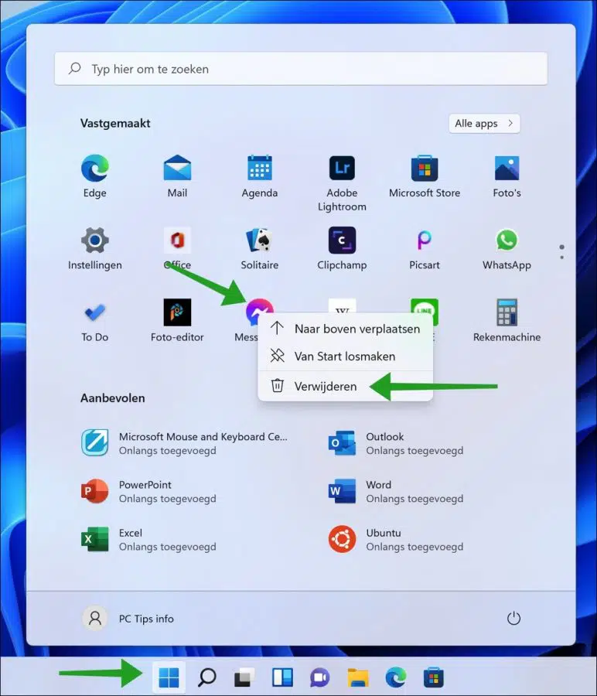Open Edge from the taskbar
This screenshot has height=696, width=597.
point(395,677)
